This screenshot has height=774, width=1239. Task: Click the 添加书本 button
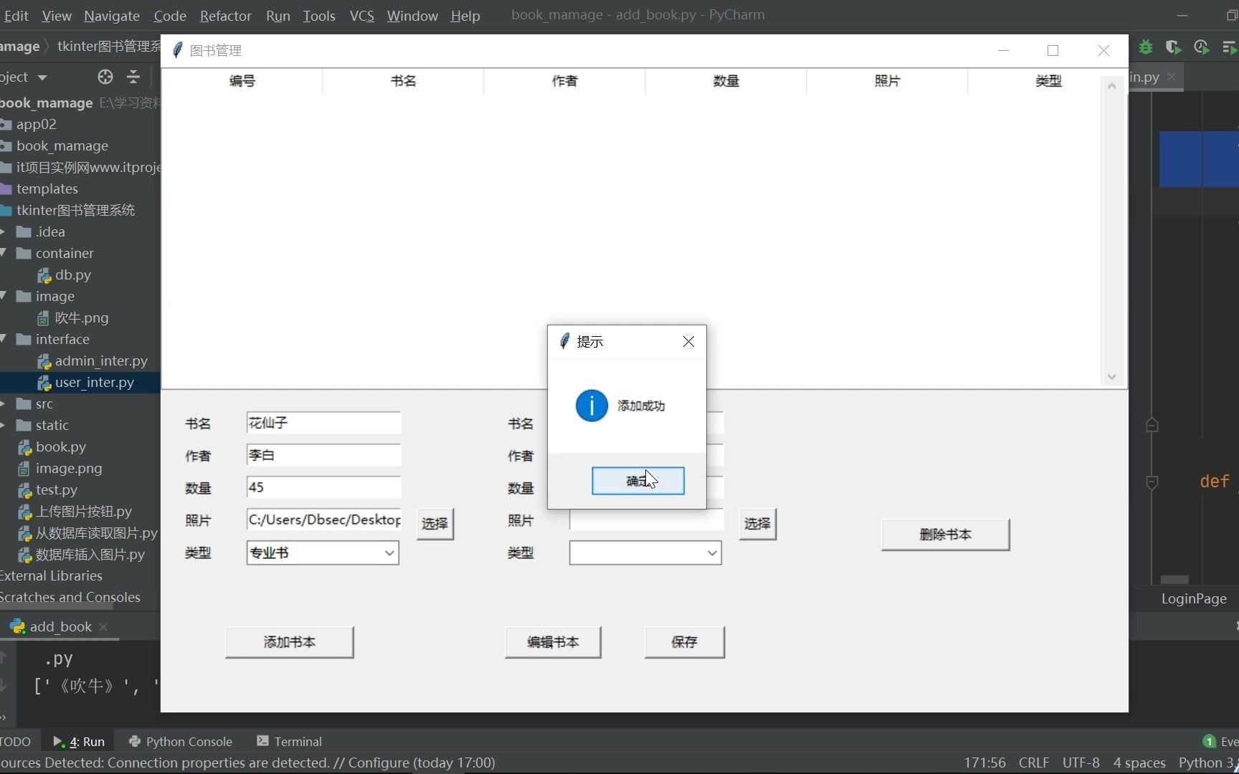coord(288,642)
